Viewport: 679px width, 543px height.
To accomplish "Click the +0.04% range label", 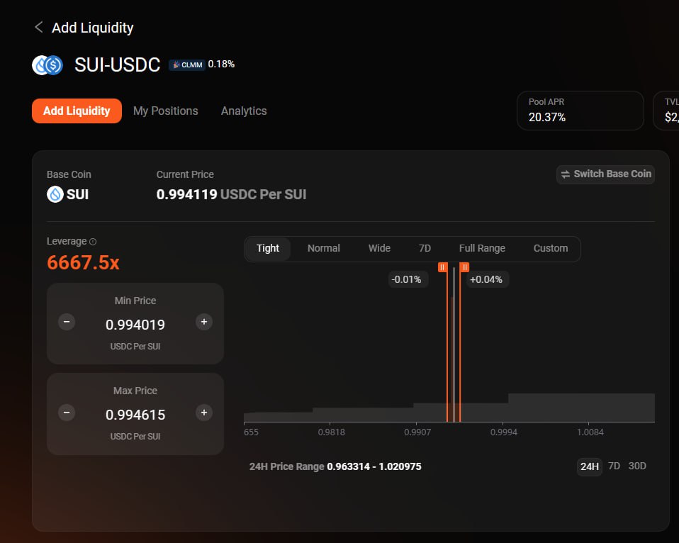I will point(486,279).
